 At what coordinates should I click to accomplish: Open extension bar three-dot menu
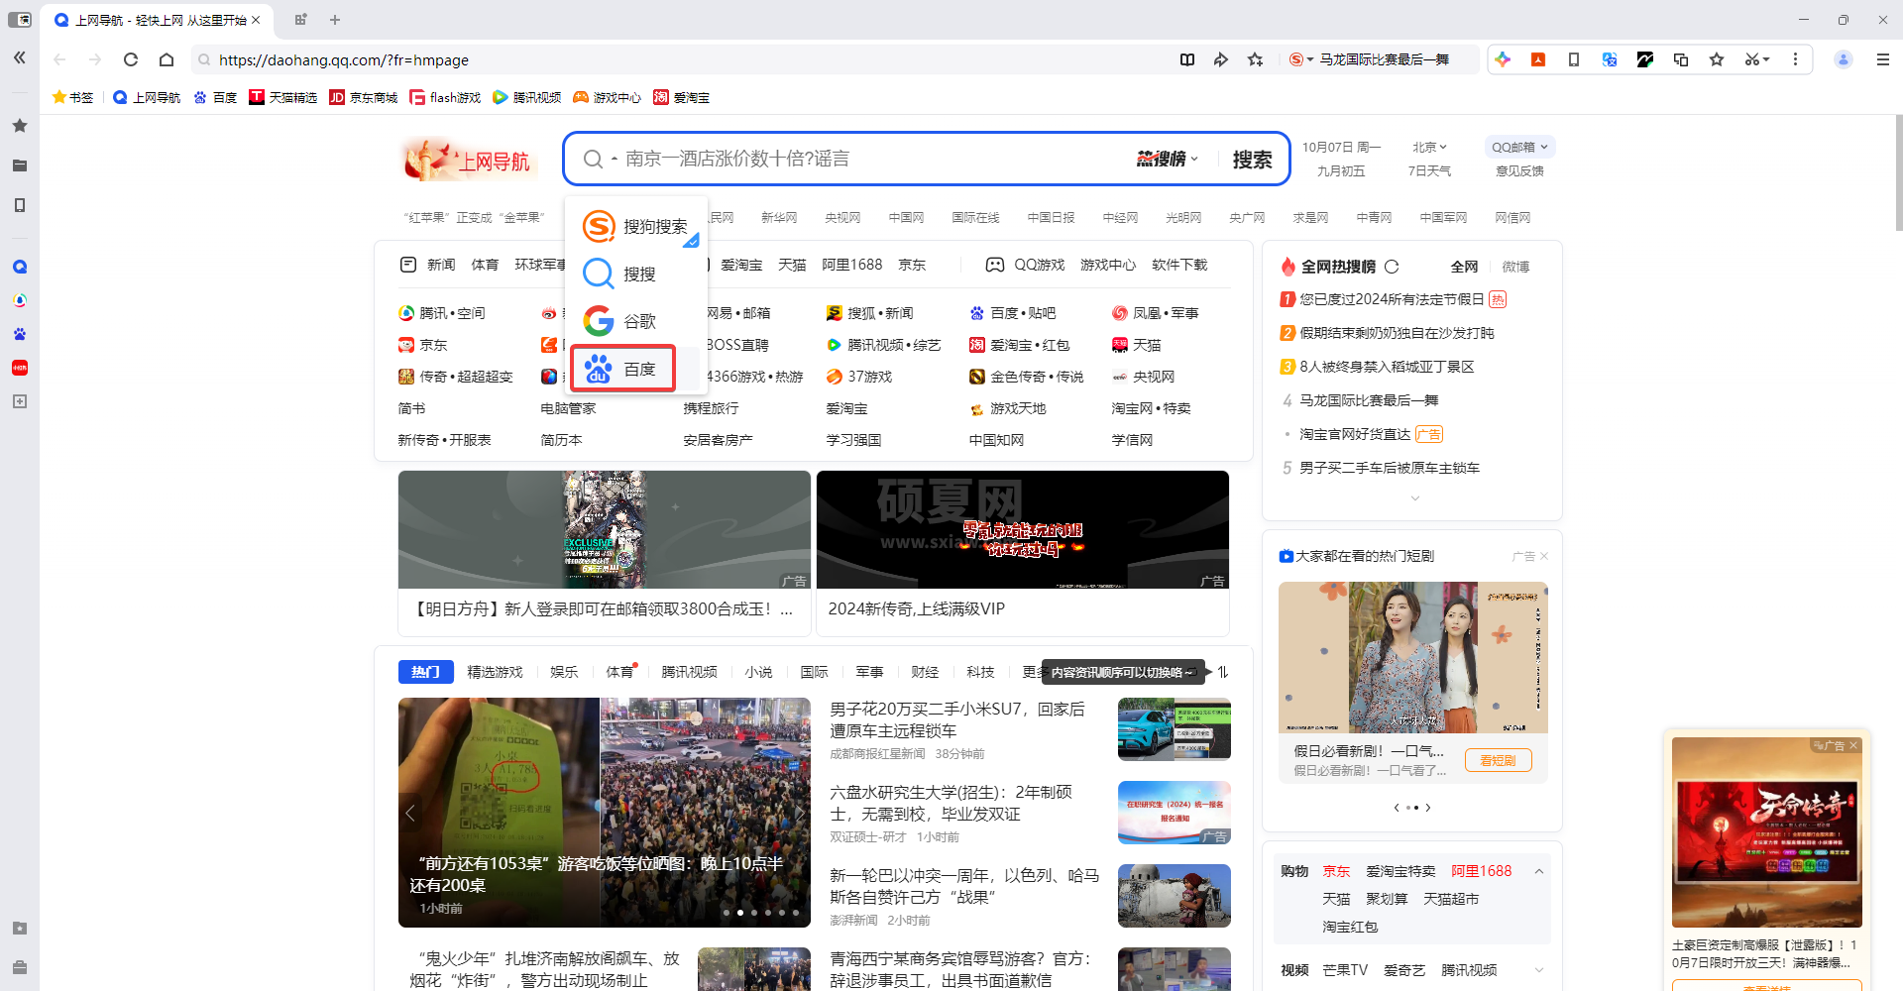point(1795,59)
